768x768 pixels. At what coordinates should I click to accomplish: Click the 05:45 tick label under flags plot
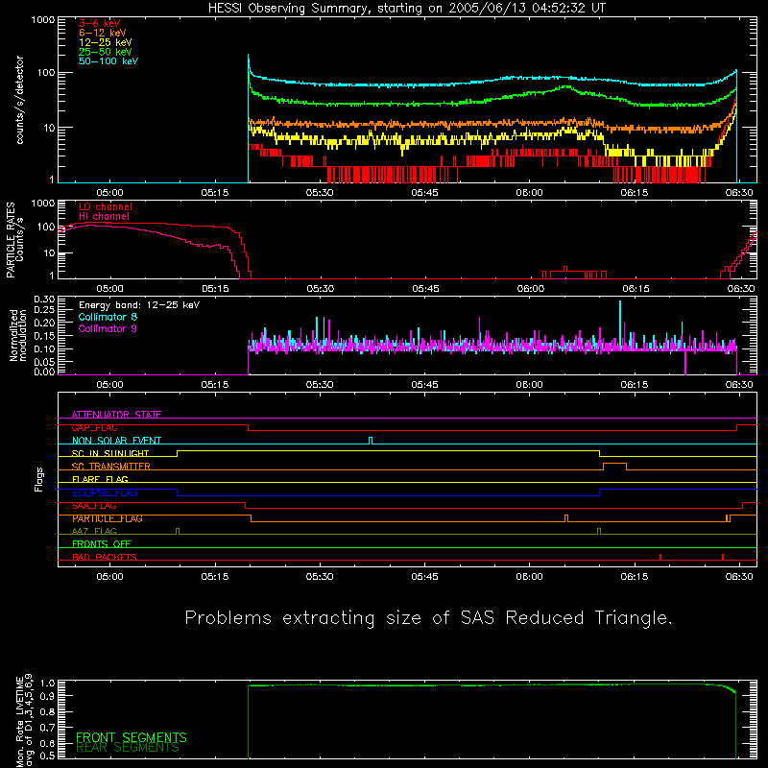point(424,577)
